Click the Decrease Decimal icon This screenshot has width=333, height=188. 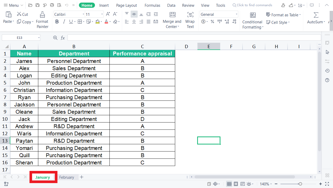click(x=234, y=22)
